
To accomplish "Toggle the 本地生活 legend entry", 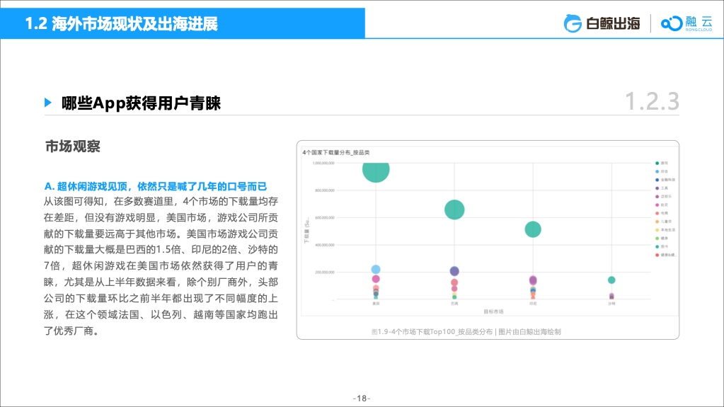I will (x=665, y=229).
